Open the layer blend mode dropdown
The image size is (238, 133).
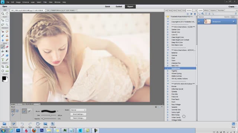(205, 17)
